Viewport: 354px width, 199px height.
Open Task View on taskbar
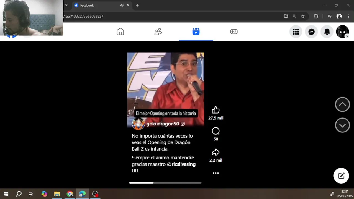point(31,194)
